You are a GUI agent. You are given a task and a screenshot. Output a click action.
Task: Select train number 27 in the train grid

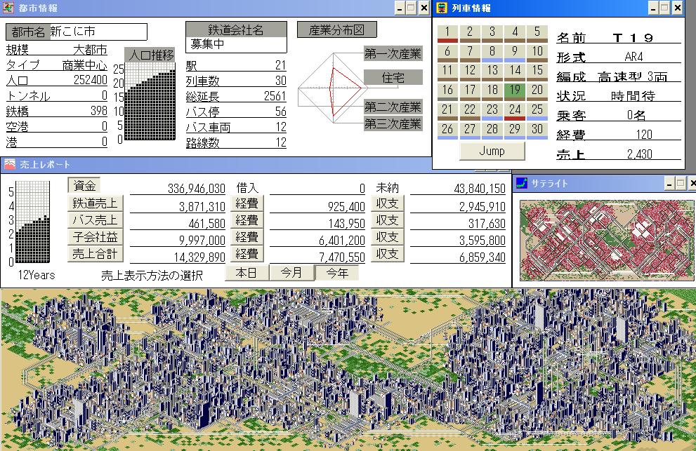pyautogui.click(x=470, y=130)
